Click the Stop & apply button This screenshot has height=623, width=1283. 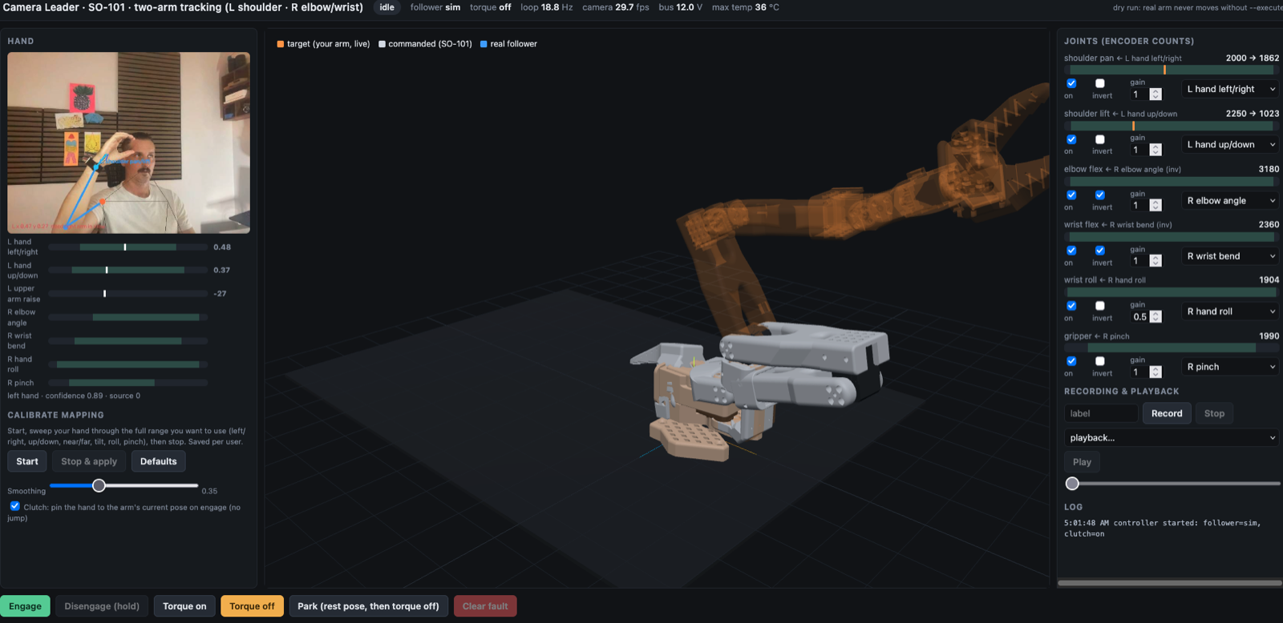click(89, 461)
